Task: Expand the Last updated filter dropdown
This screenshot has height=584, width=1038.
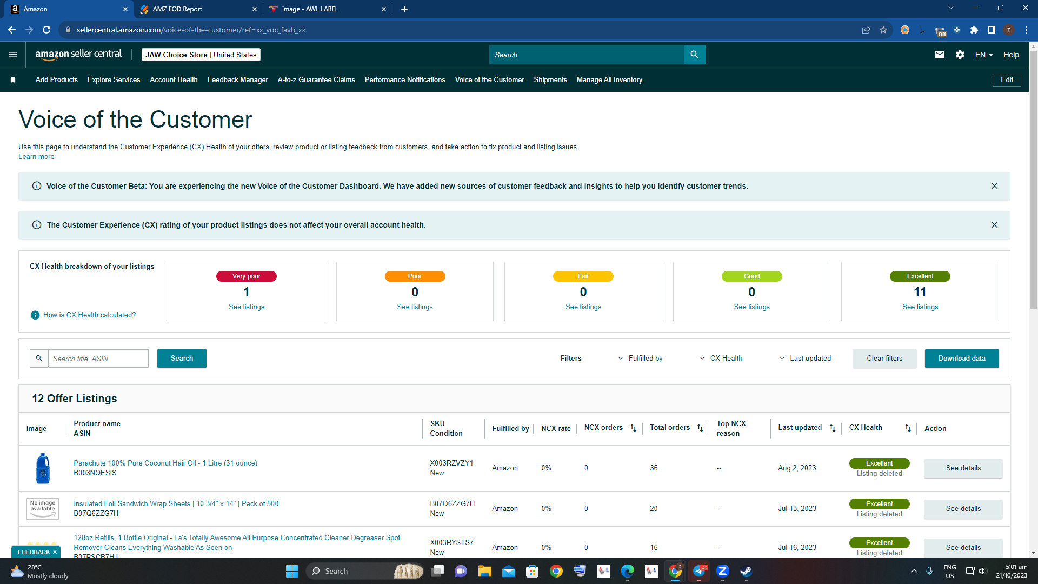Action: pyautogui.click(x=805, y=359)
